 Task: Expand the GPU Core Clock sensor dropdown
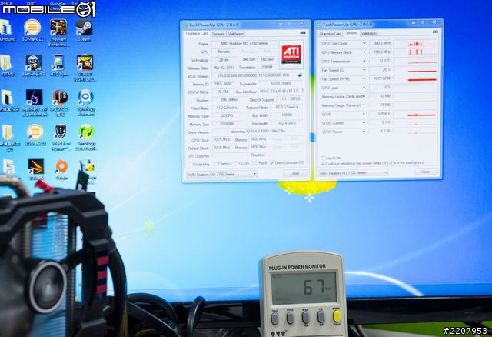pyautogui.click(x=364, y=43)
